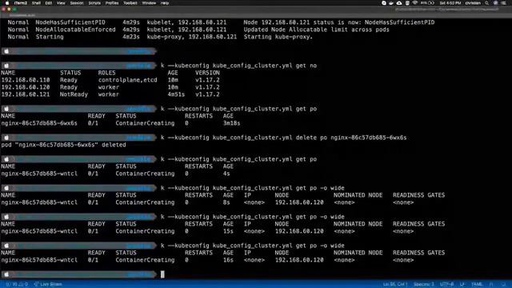This screenshot has width=512, height=288.
Task: Click the errors and warnings count indicator
Action: (17, 284)
